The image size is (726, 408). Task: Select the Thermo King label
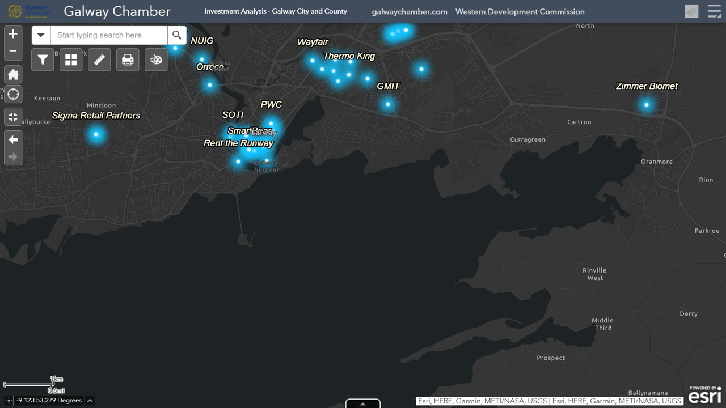pos(349,56)
